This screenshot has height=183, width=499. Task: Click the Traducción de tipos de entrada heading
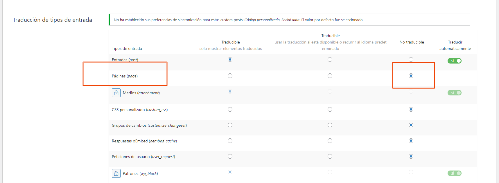(x=52, y=20)
